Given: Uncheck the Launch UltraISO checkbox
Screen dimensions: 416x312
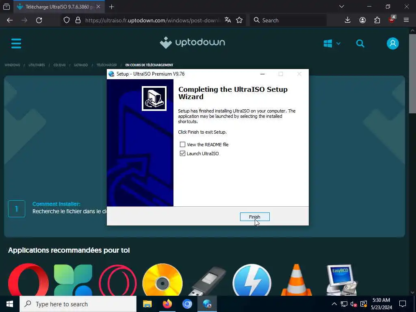Looking at the screenshot, I should click(182, 153).
